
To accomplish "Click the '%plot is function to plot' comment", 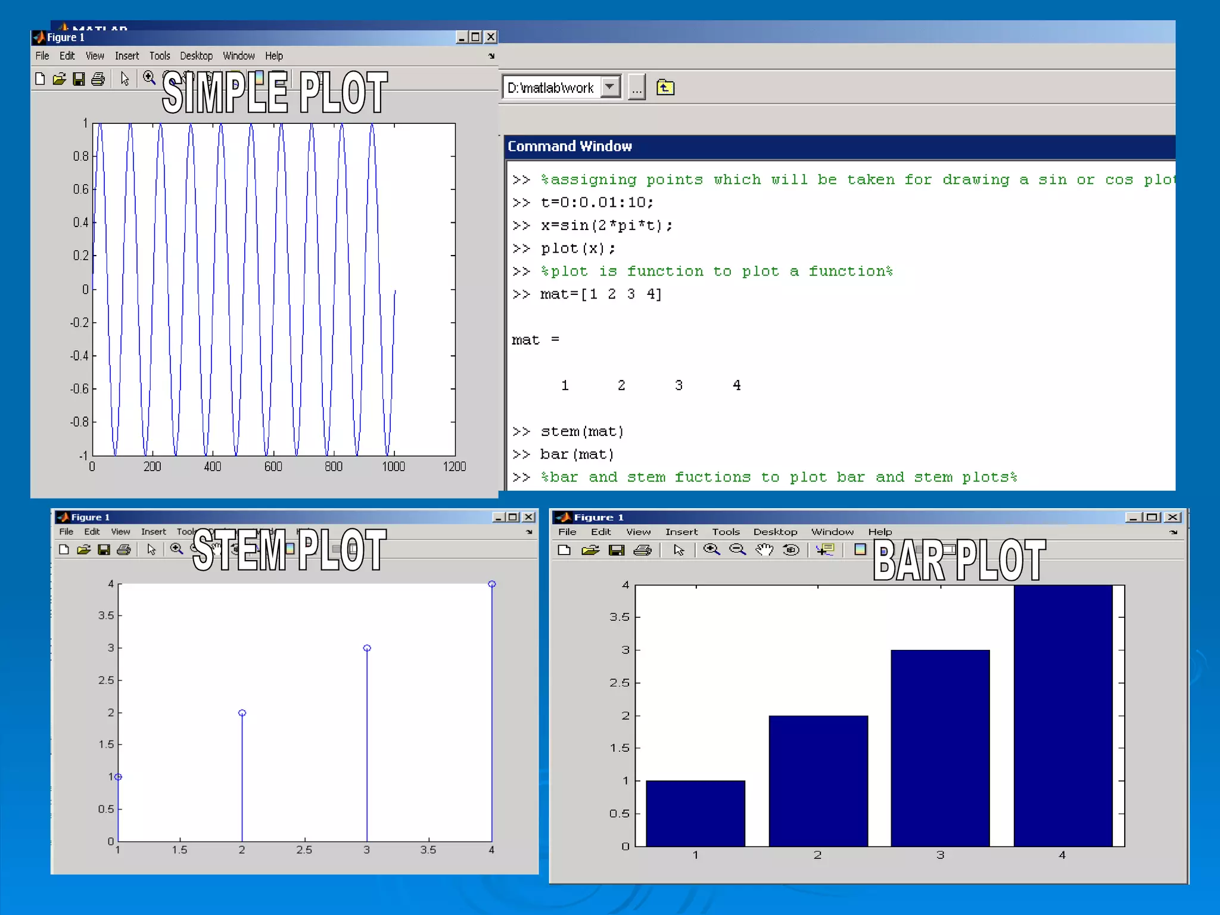I will [x=717, y=272].
